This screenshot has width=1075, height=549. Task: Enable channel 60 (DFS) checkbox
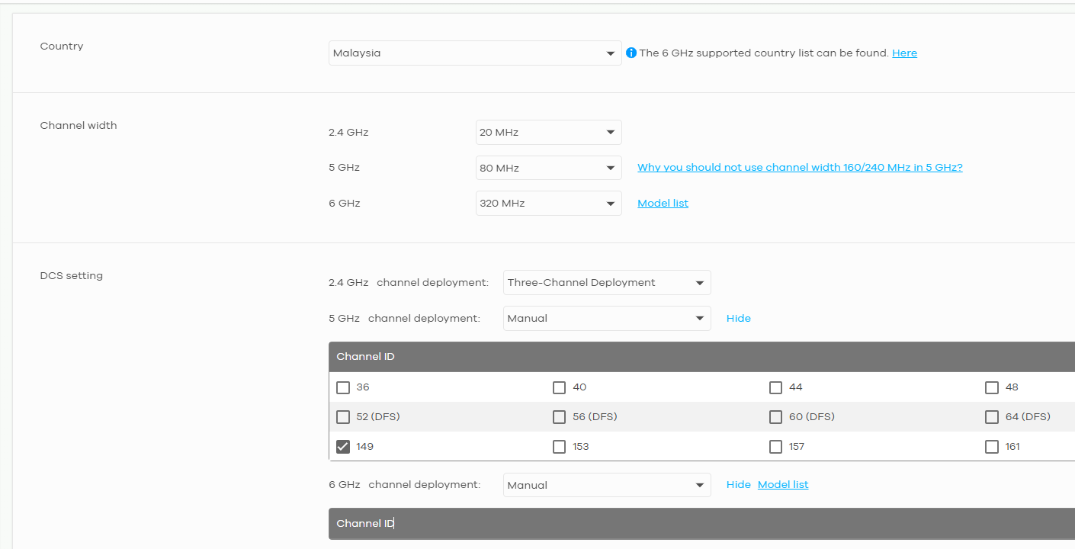click(x=775, y=417)
